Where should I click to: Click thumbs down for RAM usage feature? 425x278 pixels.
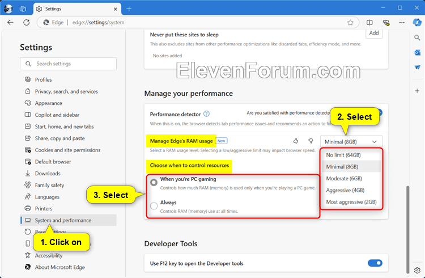pos(311,141)
